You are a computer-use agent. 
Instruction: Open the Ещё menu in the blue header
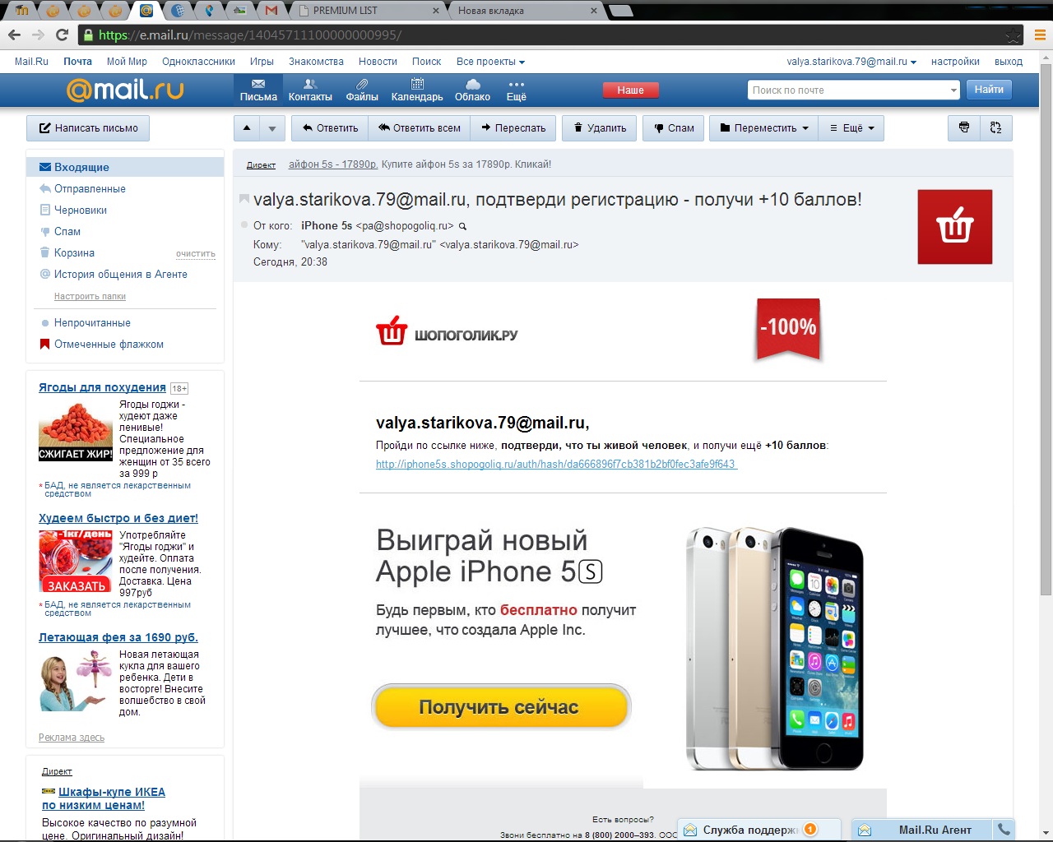click(516, 90)
